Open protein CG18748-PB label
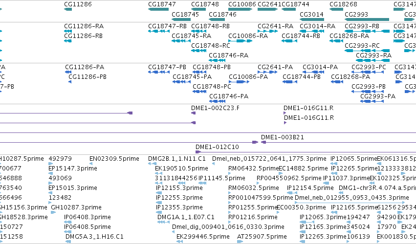The width and height of the screenshot is (416, 244). point(212,67)
